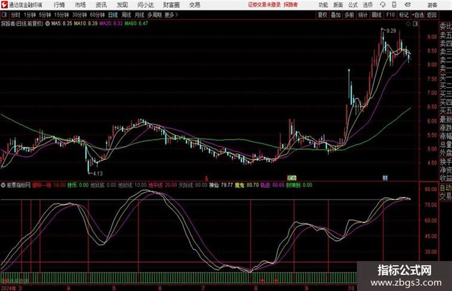Click the 叠加 overlay button
The image size is (452, 291).
pyautogui.click(x=336, y=15)
